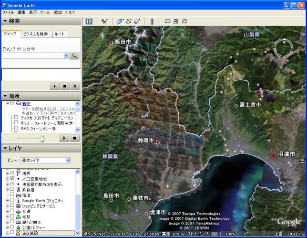
Task: Click the 地勢 terrain icon
Action: coord(18,217)
